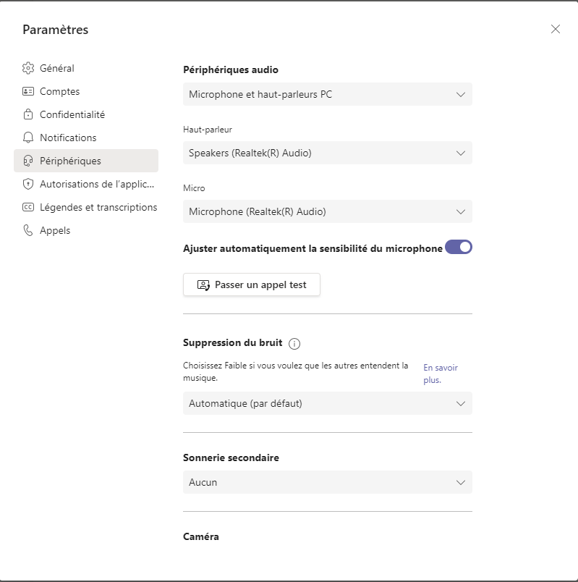Screen dimensions: 578x582
Task: Click the Suppression du bruit info icon
Action: tap(294, 344)
